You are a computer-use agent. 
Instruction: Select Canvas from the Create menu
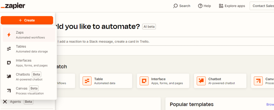pos(29,91)
